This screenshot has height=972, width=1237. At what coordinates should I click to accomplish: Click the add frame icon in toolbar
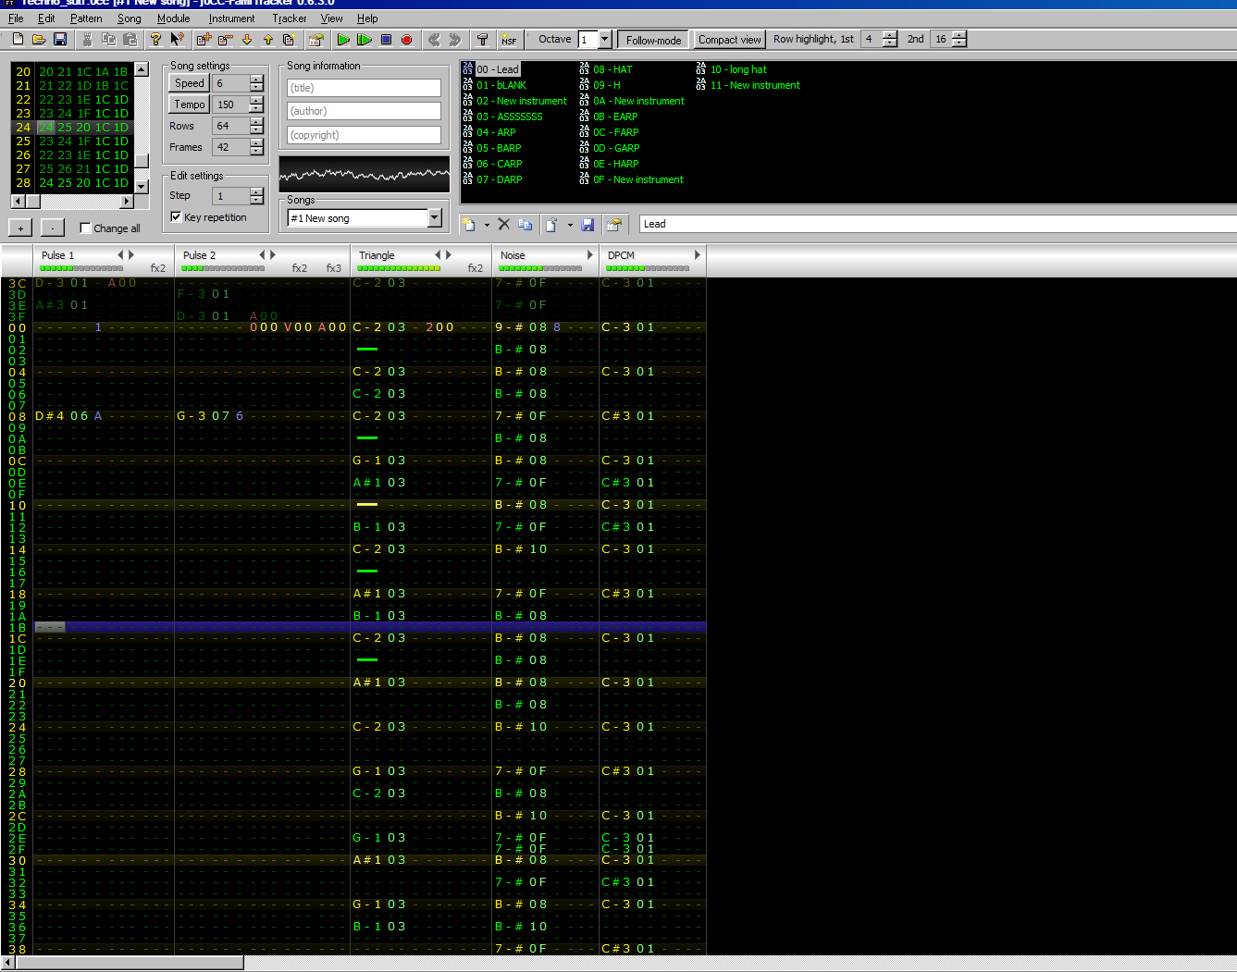point(204,40)
